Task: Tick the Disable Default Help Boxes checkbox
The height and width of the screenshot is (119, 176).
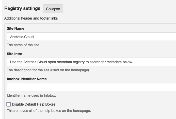Action: point(9,104)
